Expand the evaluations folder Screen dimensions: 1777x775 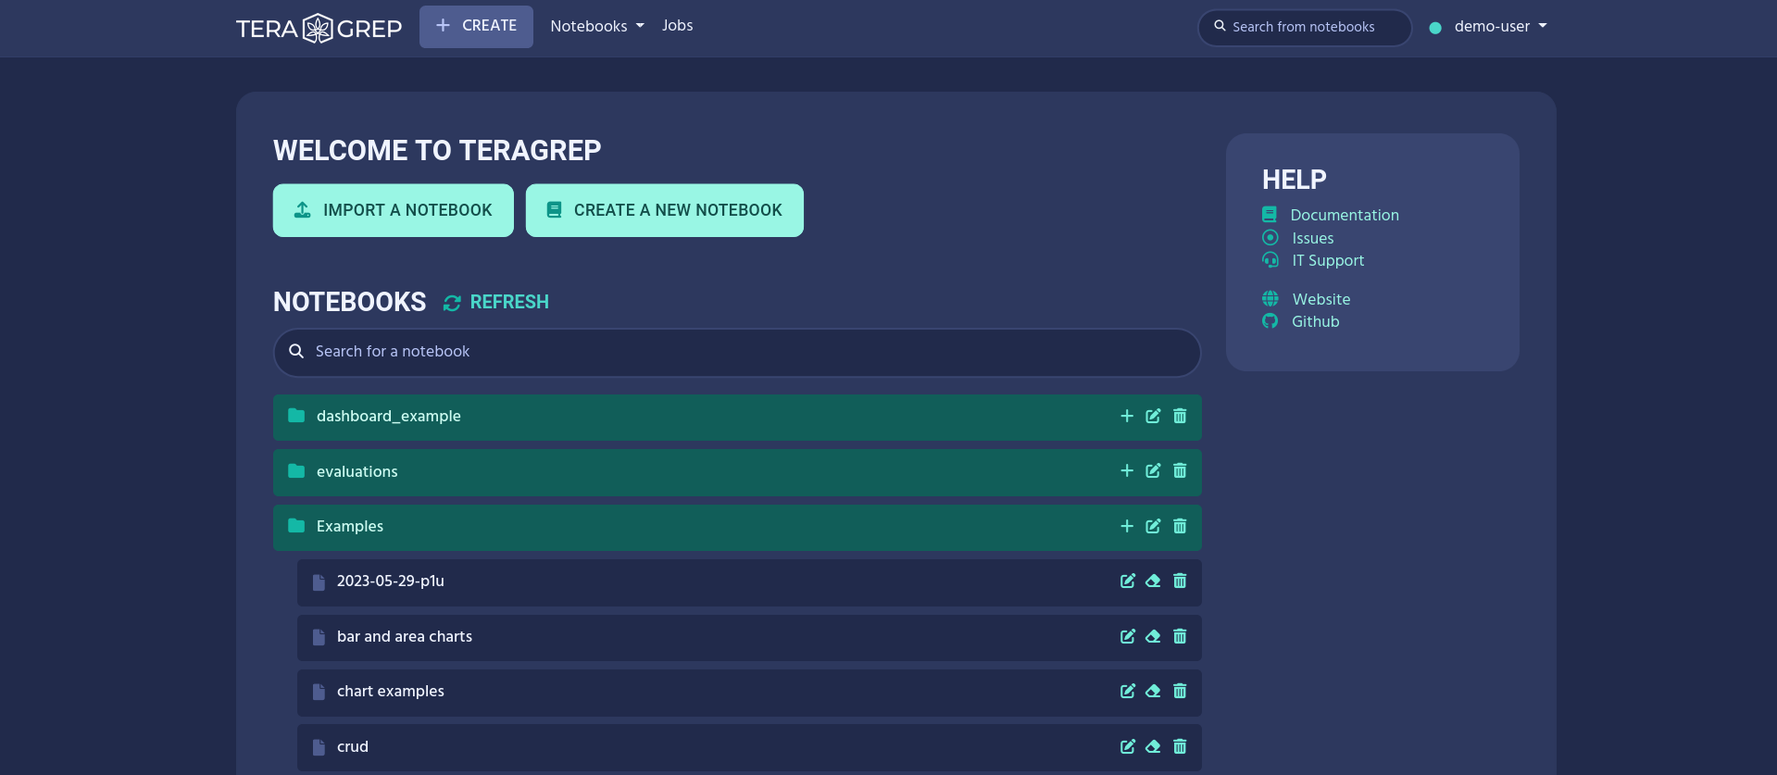pyautogui.click(x=357, y=471)
